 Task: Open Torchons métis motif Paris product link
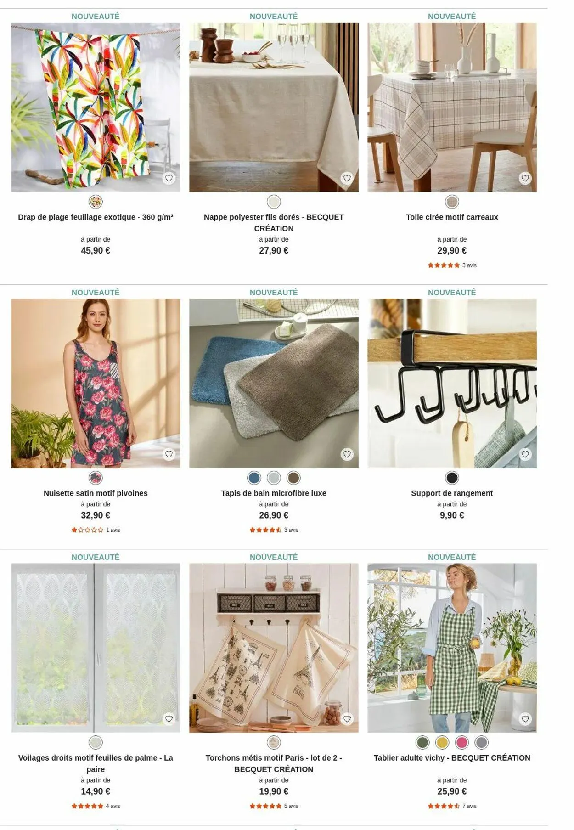pyautogui.click(x=274, y=763)
